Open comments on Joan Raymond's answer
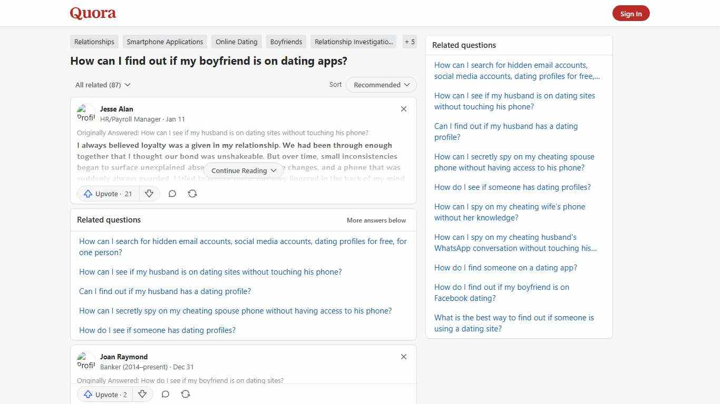Viewport: 720px width, 404px height. pos(166,394)
